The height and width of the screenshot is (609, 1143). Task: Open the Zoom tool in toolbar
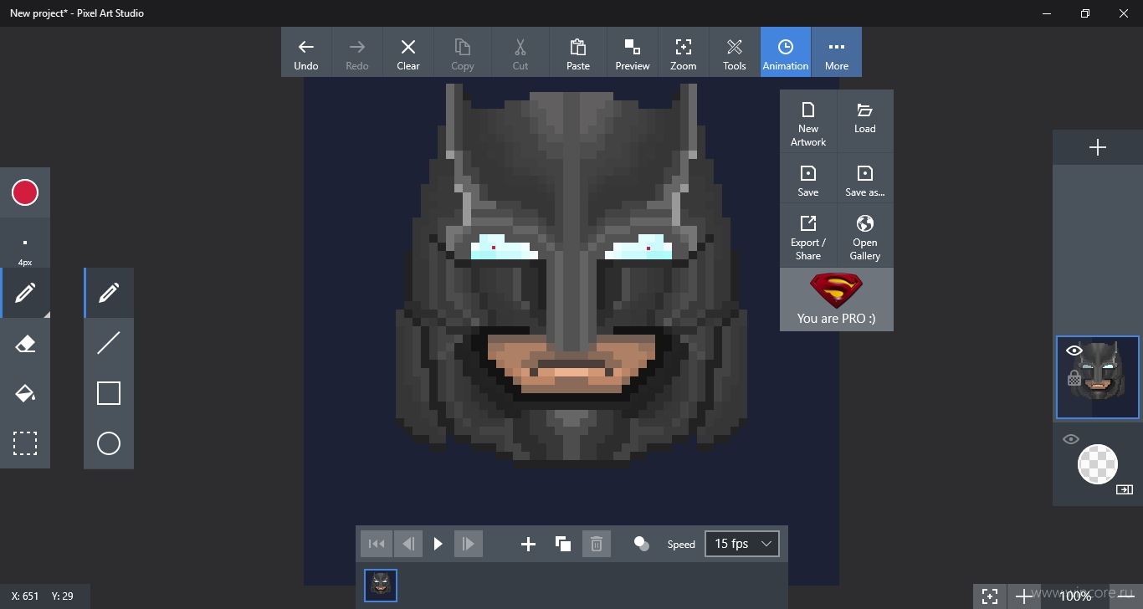684,52
